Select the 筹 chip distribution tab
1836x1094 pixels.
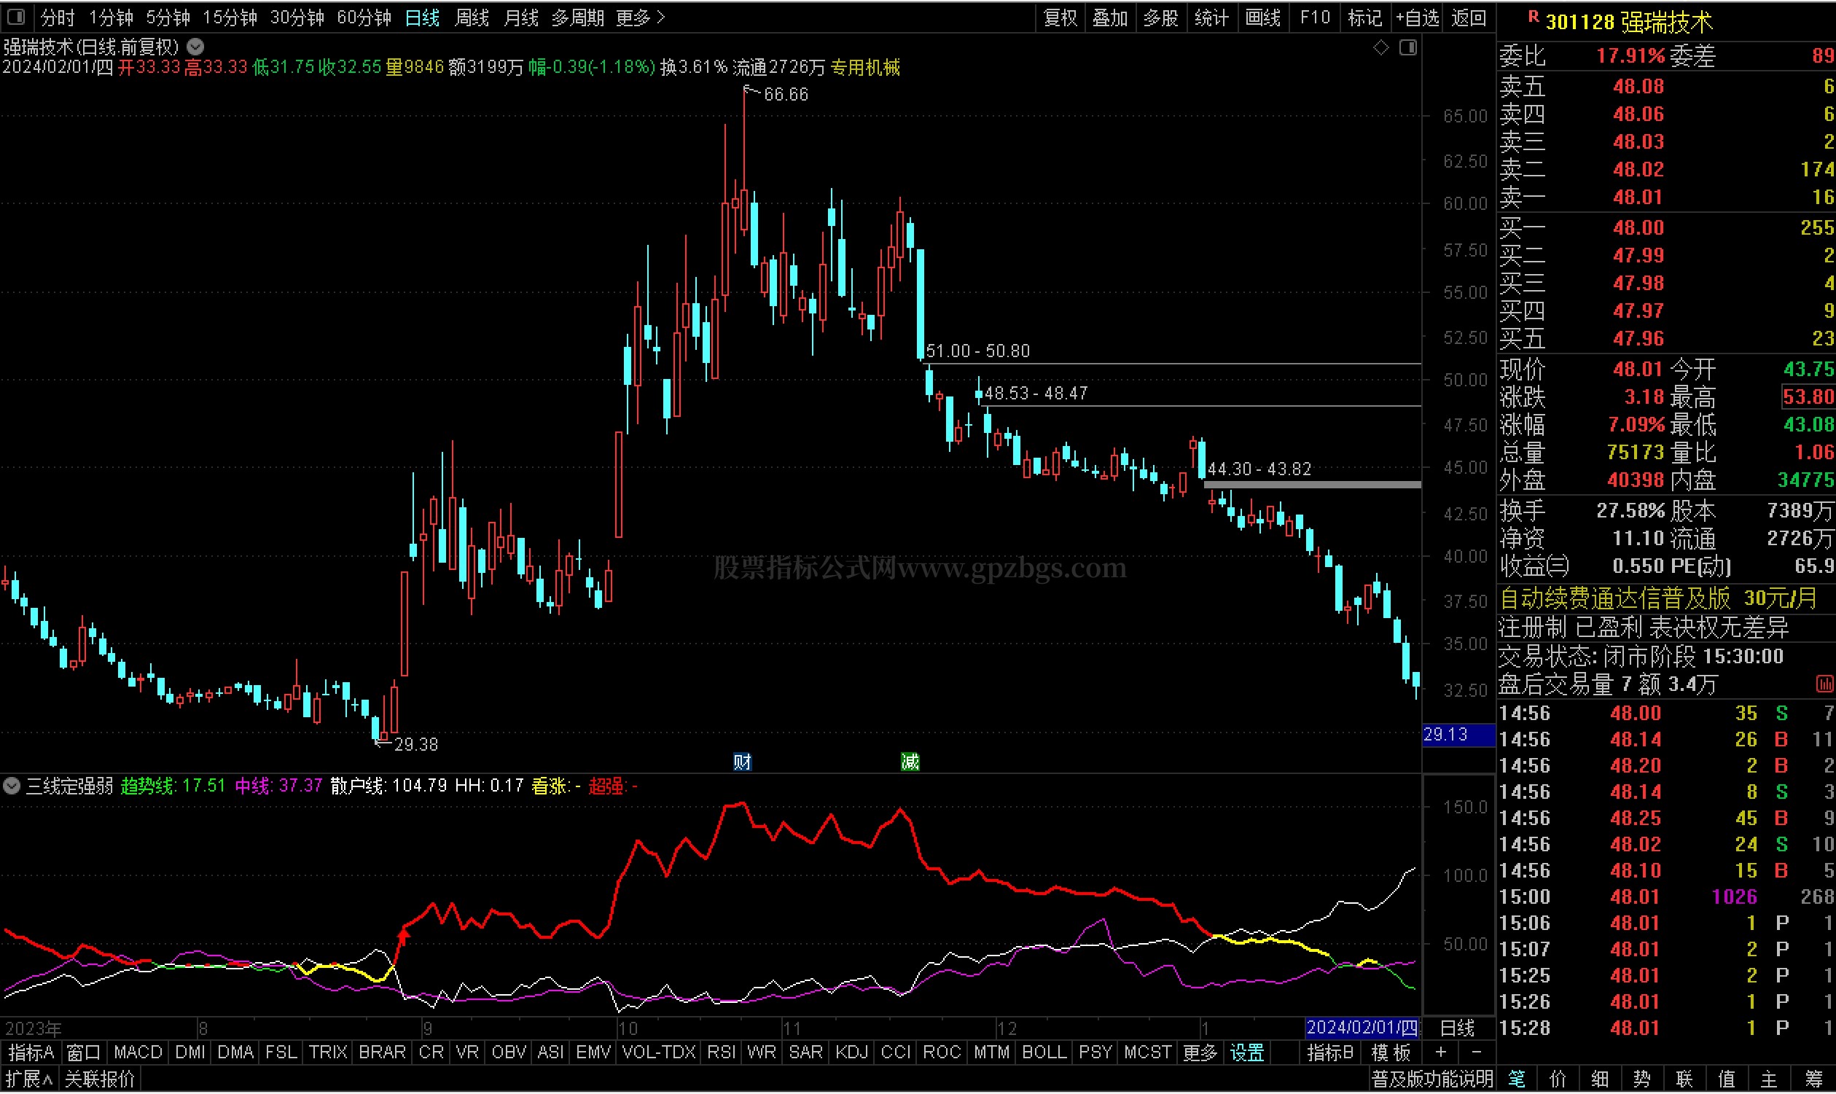(1815, 1080)
